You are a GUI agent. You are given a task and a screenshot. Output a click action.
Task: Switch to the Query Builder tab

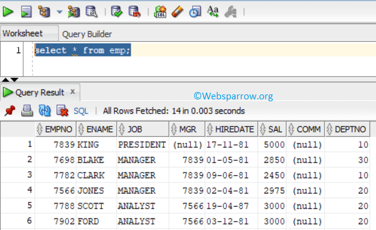click(87, 34)
